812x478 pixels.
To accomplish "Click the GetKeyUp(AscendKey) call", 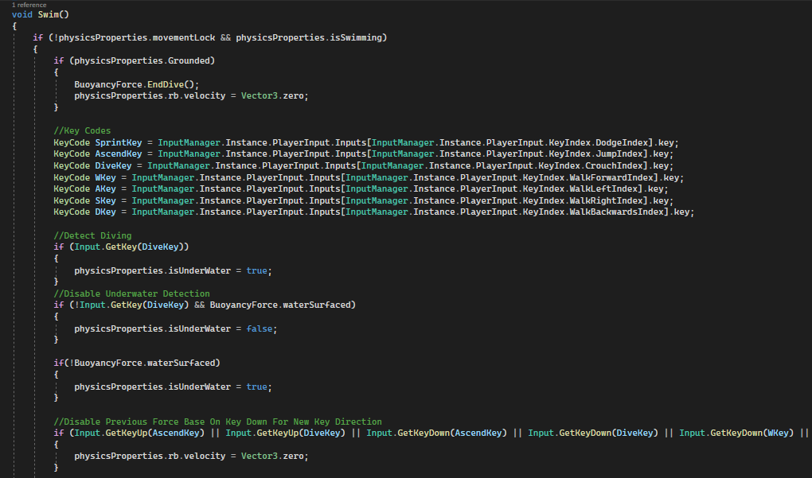I will [155, 433].
